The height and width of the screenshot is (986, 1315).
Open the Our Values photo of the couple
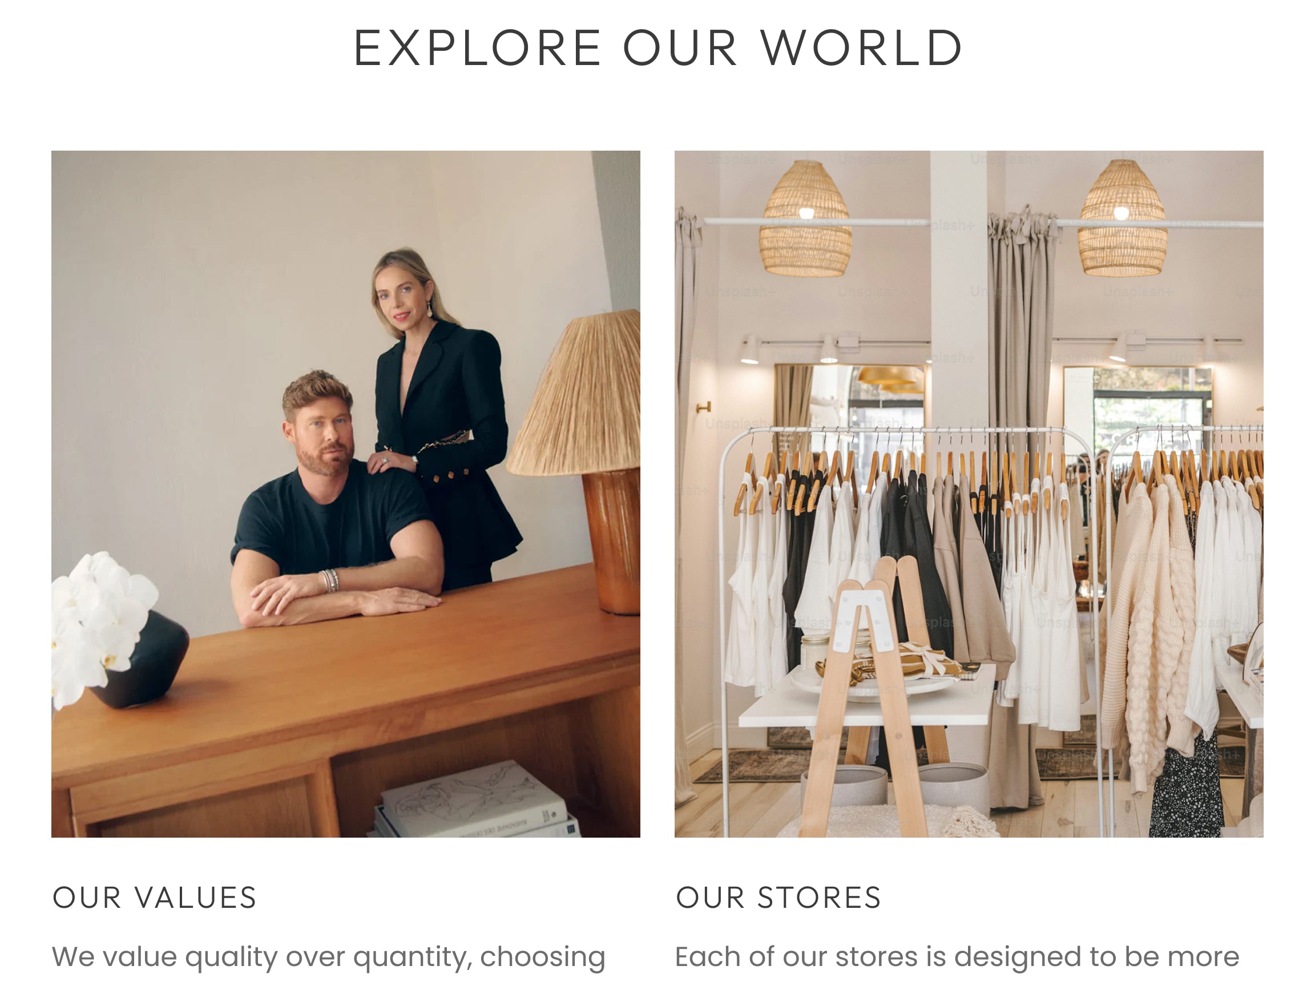(x=345, y=494)
